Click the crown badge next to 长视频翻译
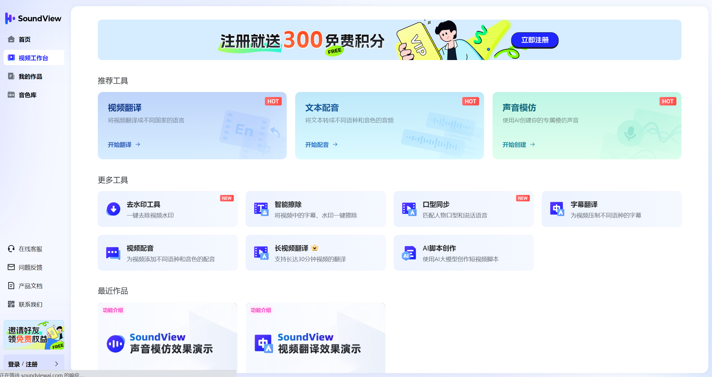 pyautogui.click(x=315, y=248)
